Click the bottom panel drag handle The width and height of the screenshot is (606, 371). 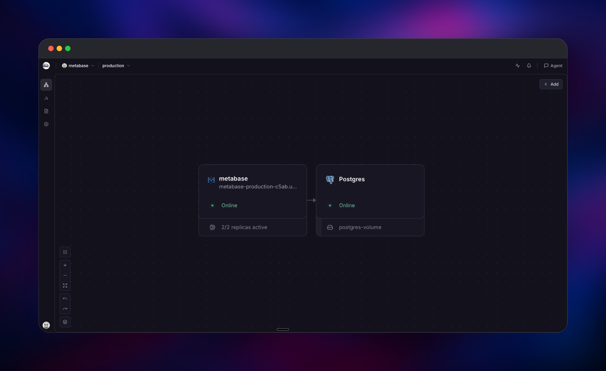pos(283,329)
